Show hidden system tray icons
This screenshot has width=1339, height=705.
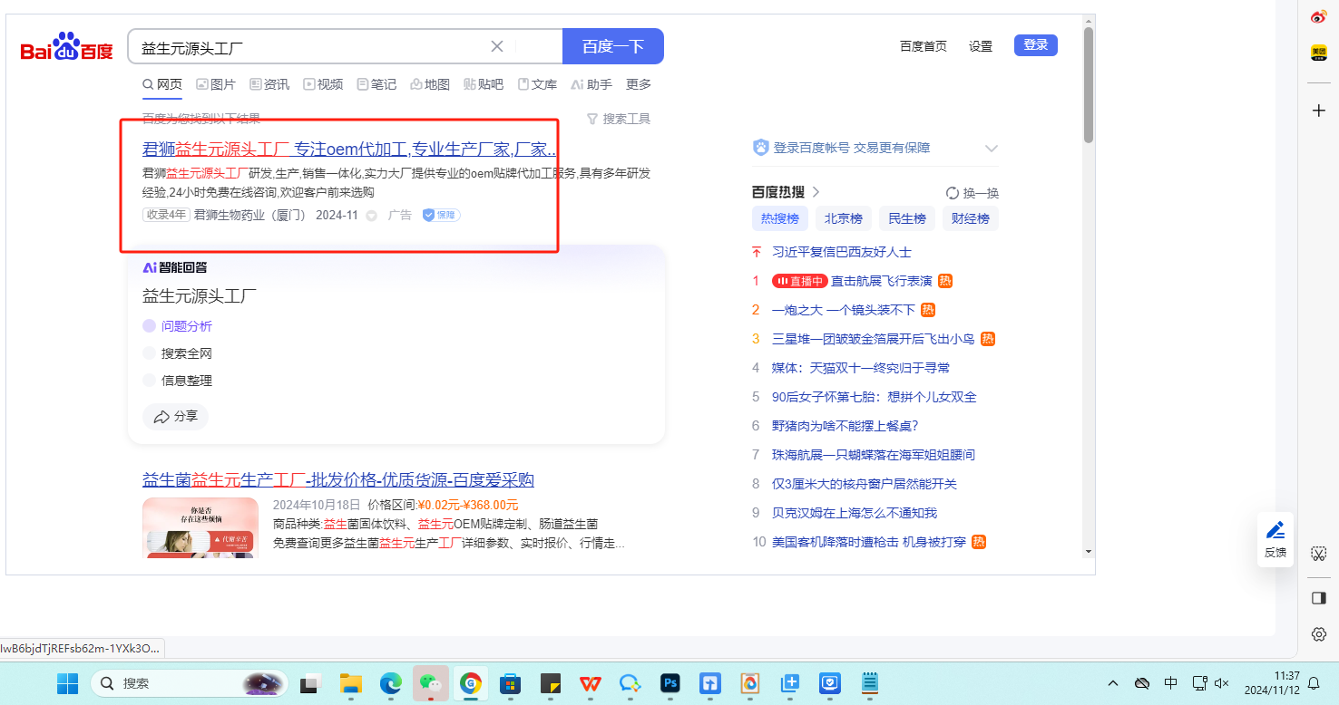[x=1113, y=683]
